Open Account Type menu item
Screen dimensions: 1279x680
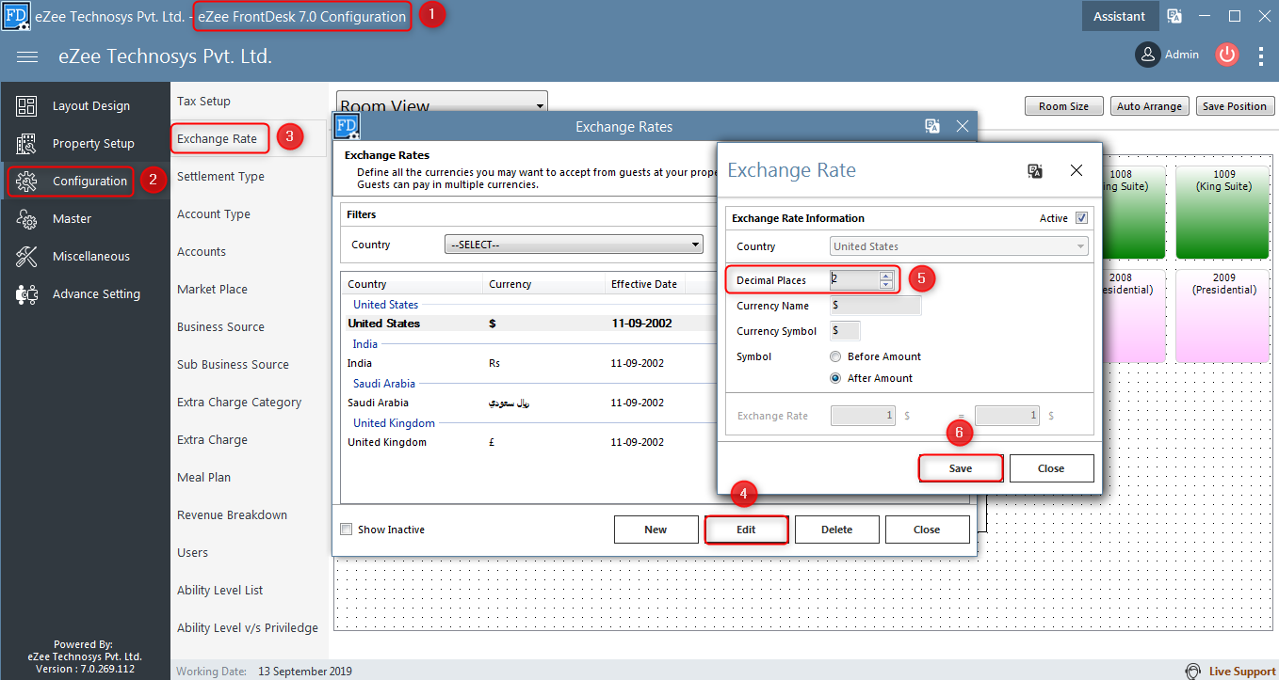pos(214,214)
